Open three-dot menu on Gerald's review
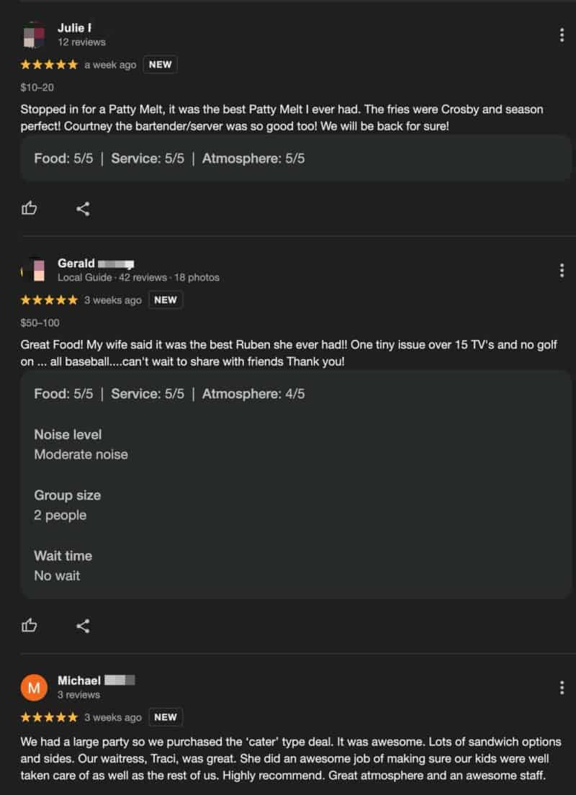Viewport: 576px width, 795px height. point(562,271)
